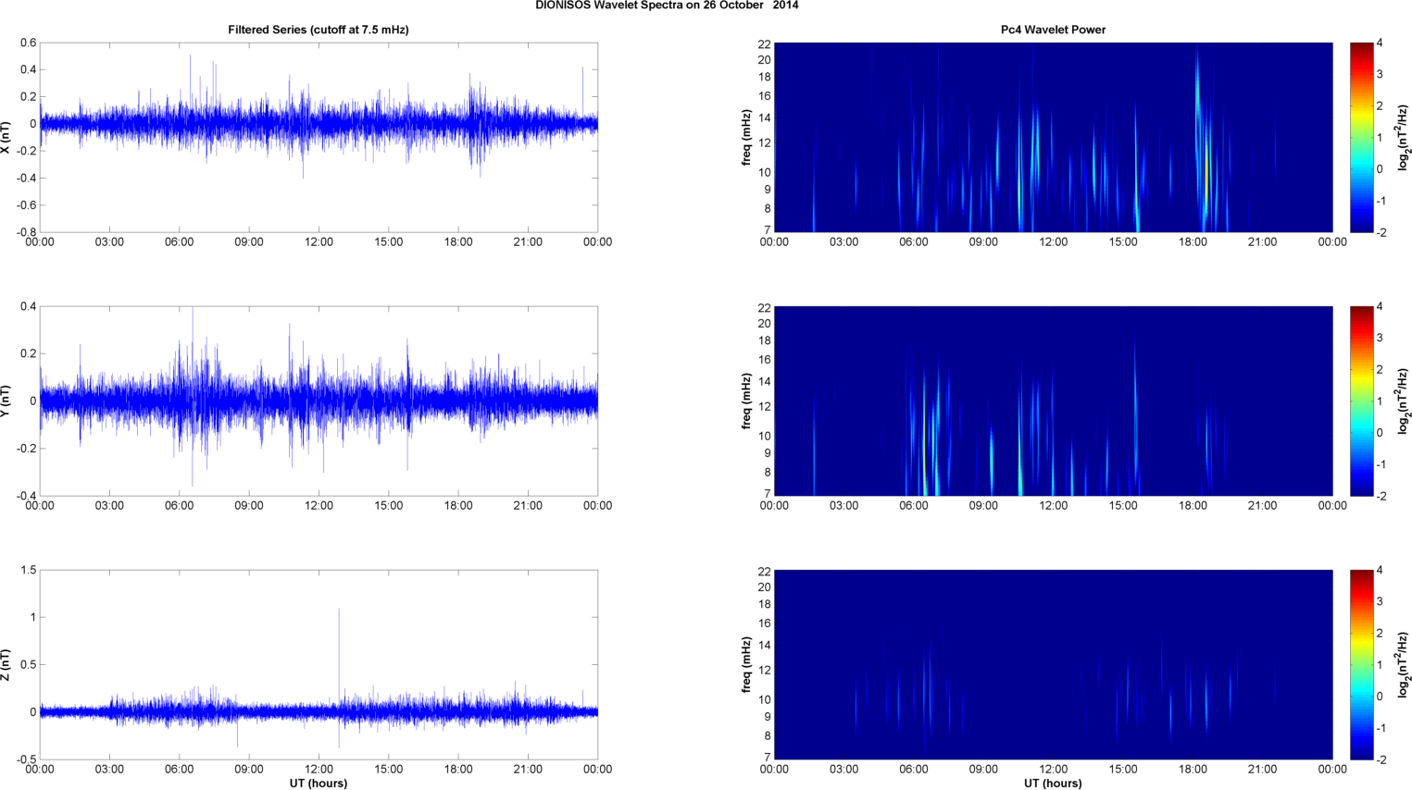The height and width of the screenshot is (790, 1412).
Task: Click the '22' frequency tick of X wavelet plot
Action: point(764,44)
